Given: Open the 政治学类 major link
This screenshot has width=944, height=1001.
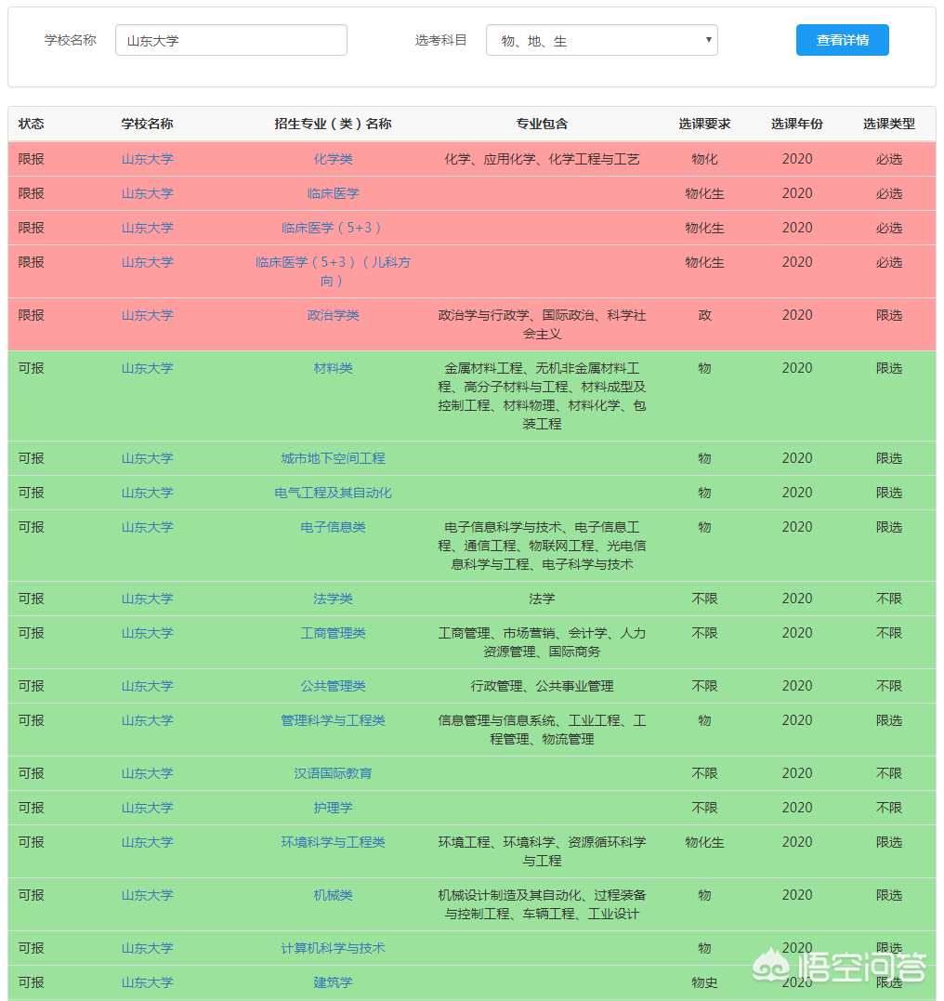Looking at the screenshot, I should coord(333,315).
